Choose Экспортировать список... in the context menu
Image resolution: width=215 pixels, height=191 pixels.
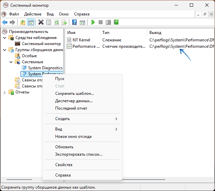click(82, 154)
